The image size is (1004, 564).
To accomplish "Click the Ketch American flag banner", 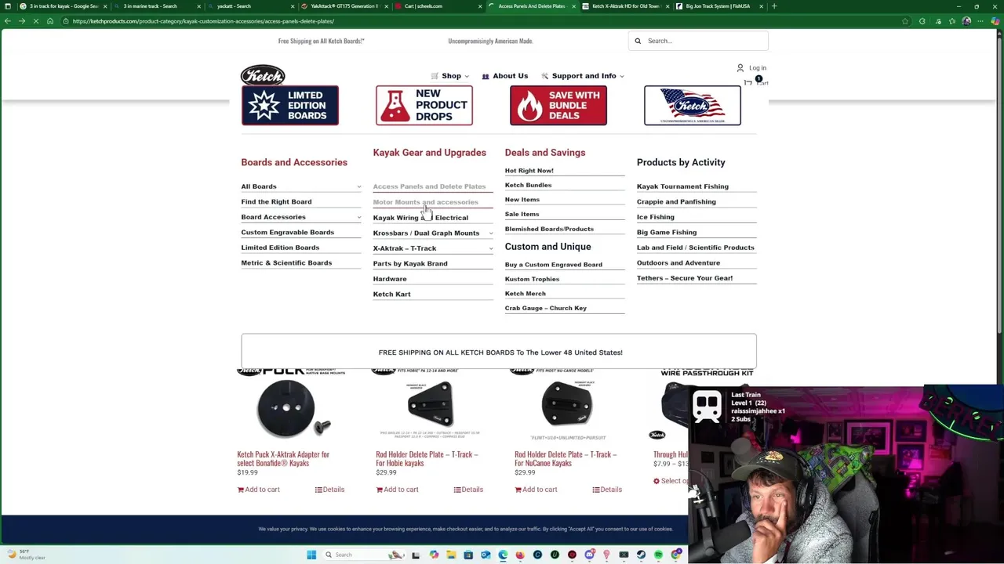I will (x=693, y=105).
